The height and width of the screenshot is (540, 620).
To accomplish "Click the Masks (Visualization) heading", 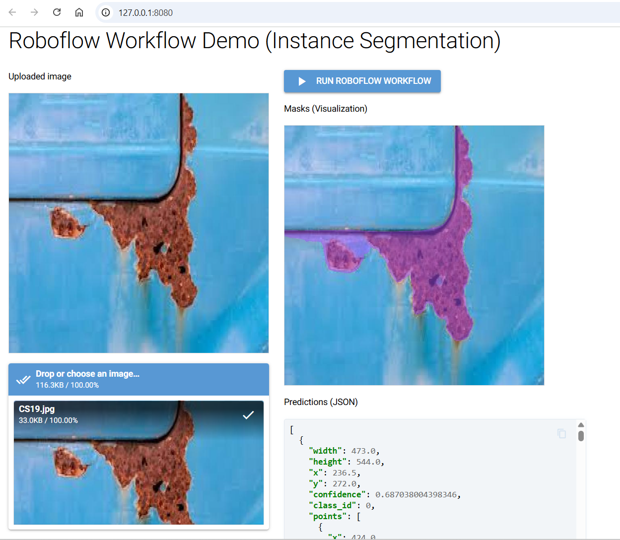I will 326,109.
